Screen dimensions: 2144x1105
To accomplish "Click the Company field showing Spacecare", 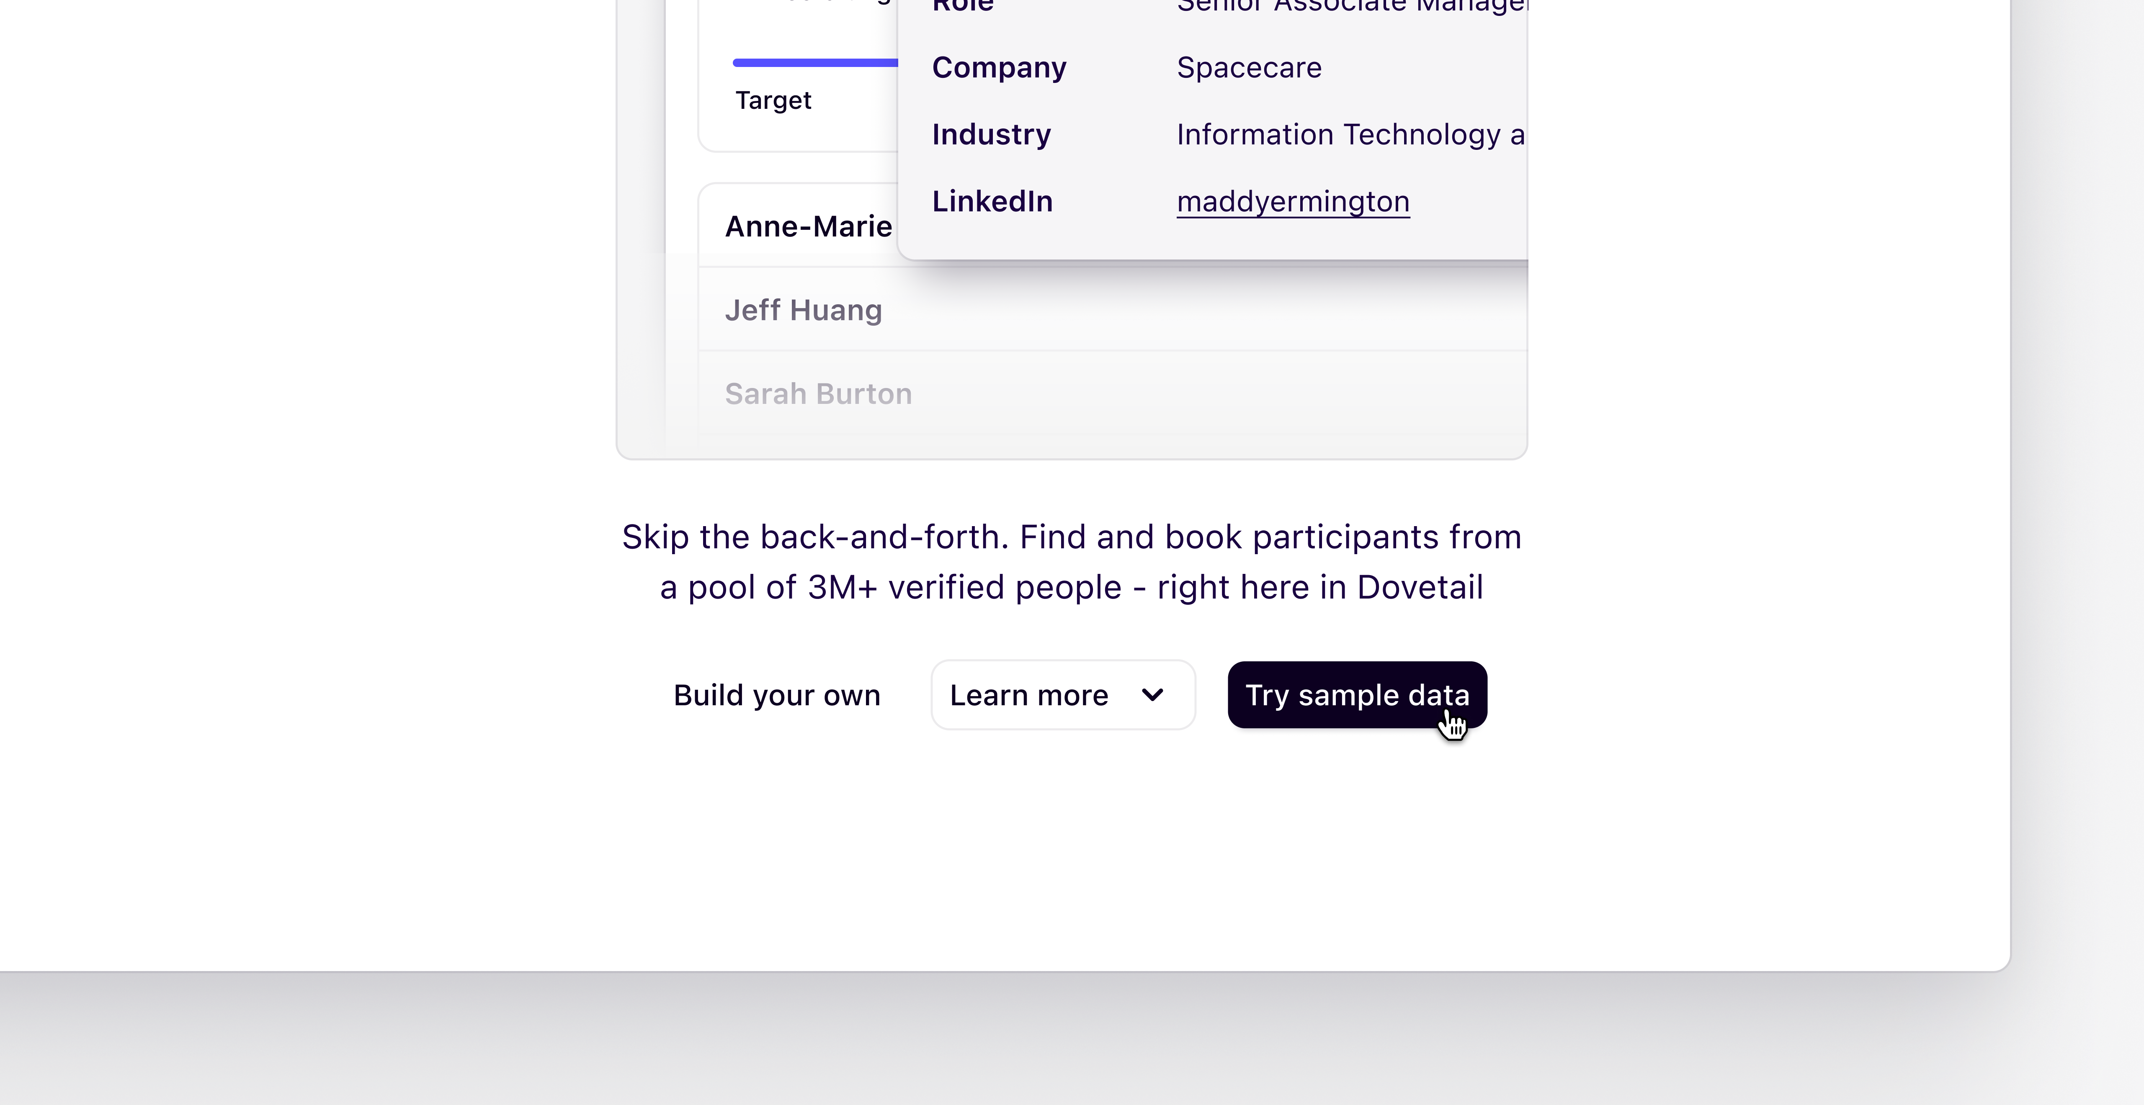I will pyautogui.click(x=1249, y=67).
